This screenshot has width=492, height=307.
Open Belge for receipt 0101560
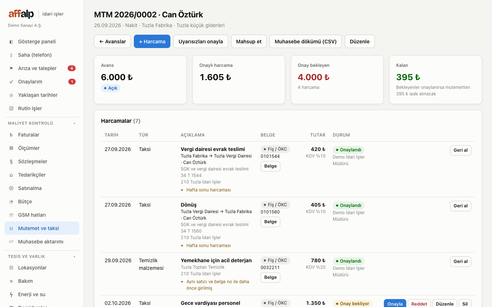pos(270,222)
